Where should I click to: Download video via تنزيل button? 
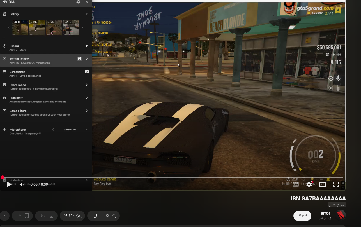(x=46, y=216)
